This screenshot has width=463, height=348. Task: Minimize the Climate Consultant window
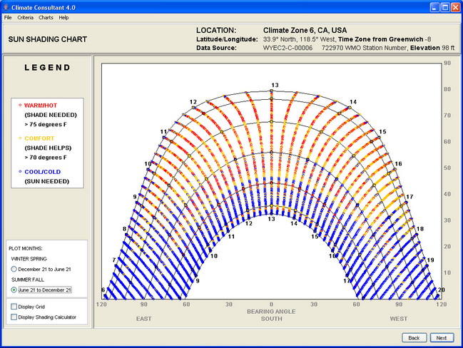[434, 7]
